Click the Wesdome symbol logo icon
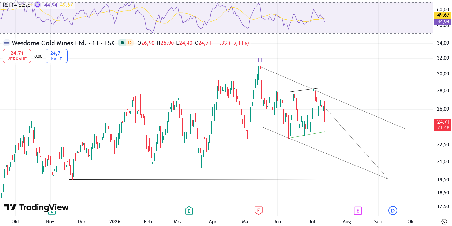Screen dimensions: 452x226 pyautogui.click(x=7, y=43)
